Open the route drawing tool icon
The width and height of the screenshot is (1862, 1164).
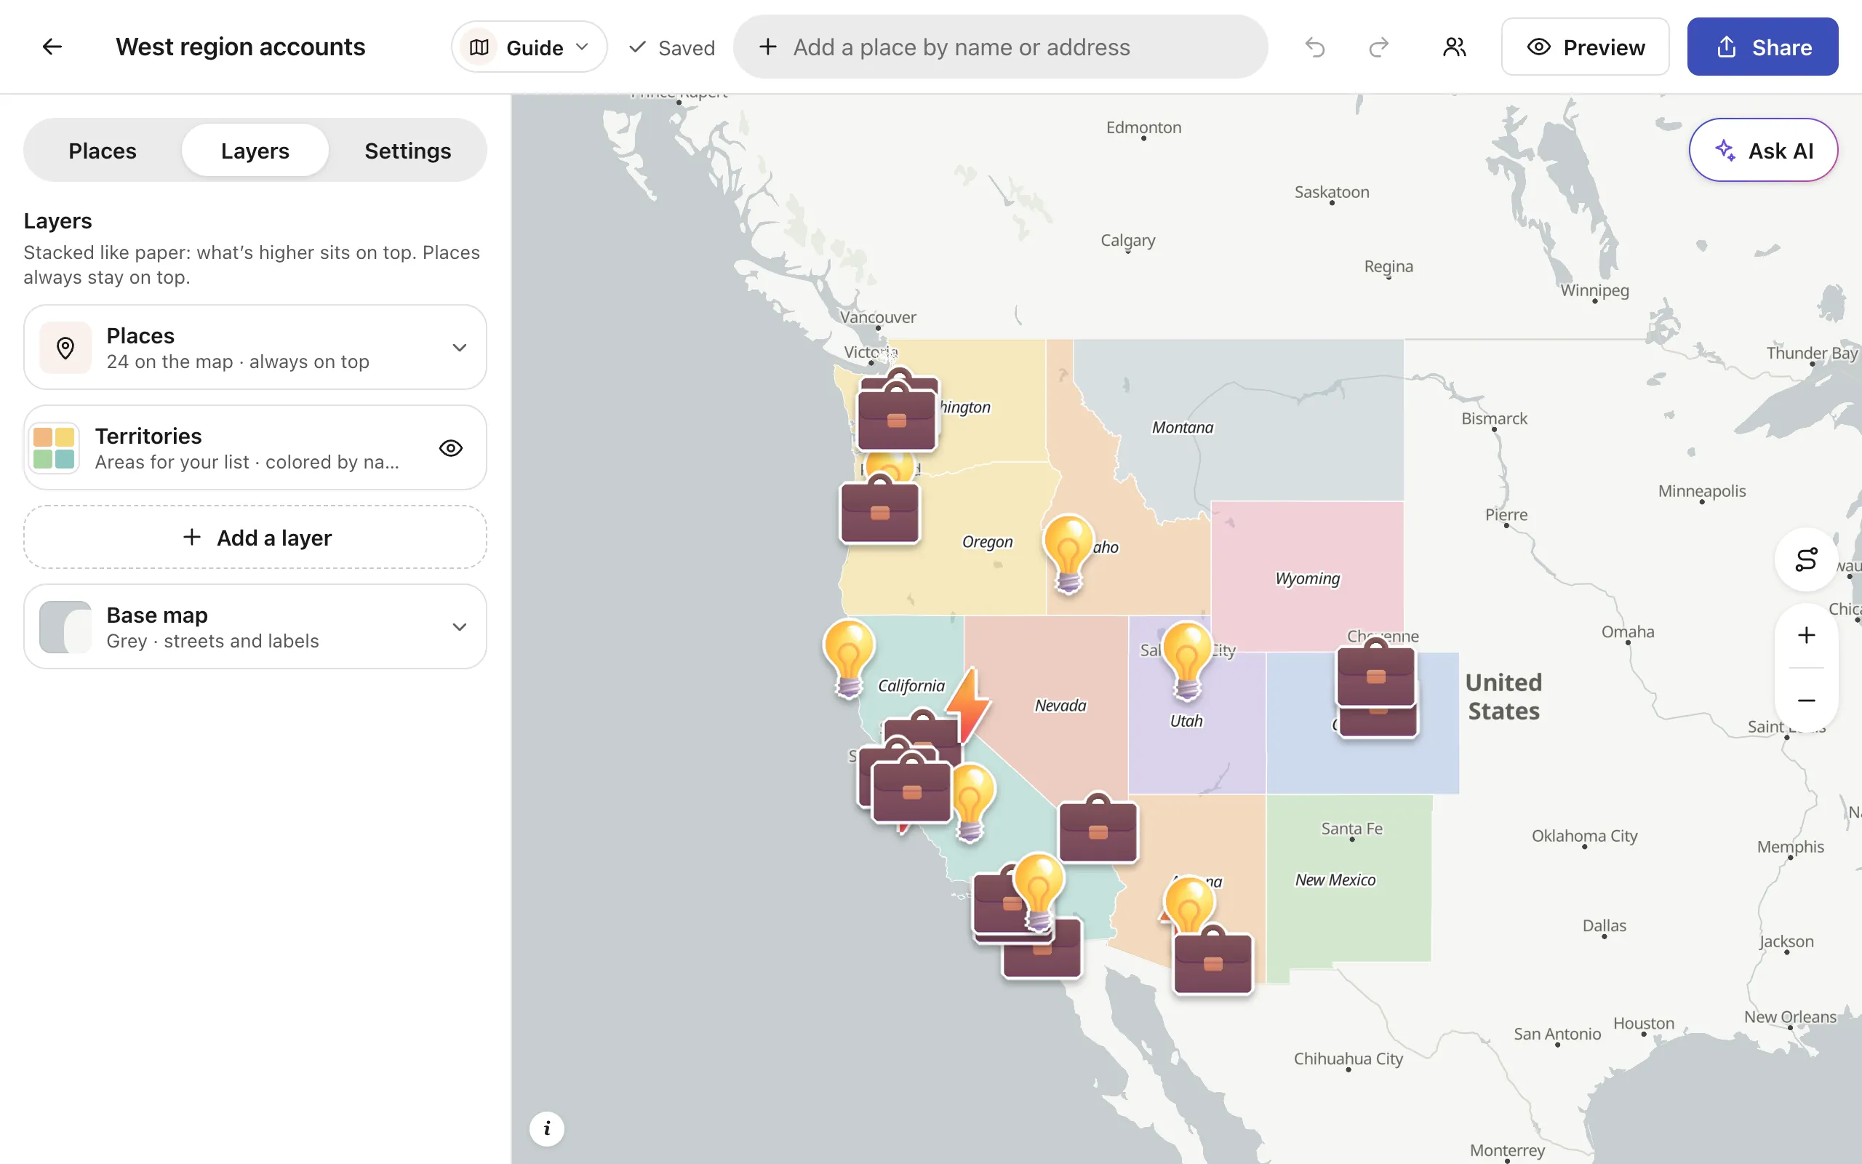pos(1806,559)
